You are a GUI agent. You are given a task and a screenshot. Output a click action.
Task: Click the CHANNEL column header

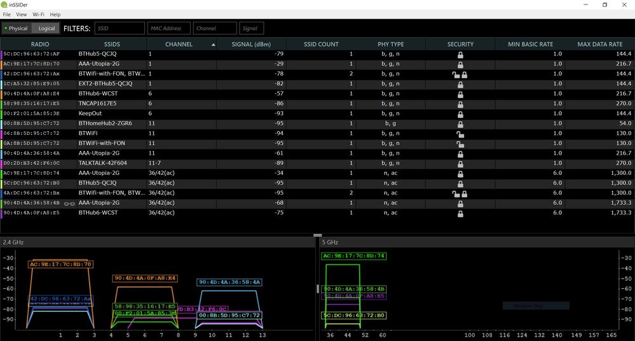pyautogui.click(x=181, y=44)
